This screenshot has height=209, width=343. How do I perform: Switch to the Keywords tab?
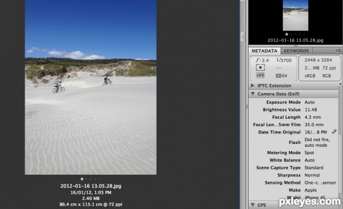296,51
